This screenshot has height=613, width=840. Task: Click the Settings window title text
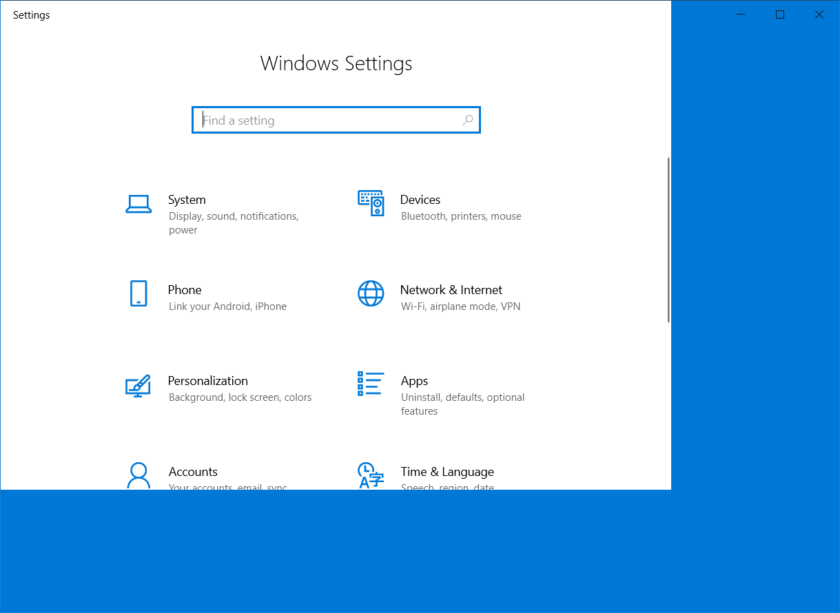click(32, 15)
